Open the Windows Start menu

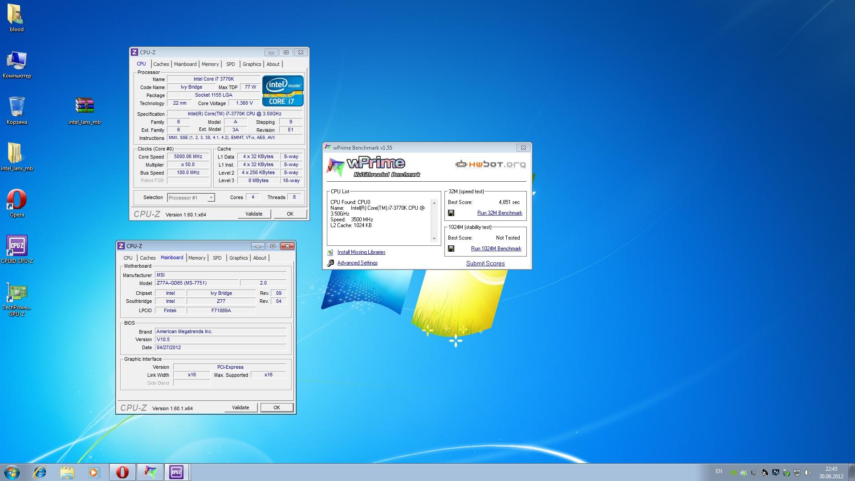pyautogui.click(x=12, y=472)
